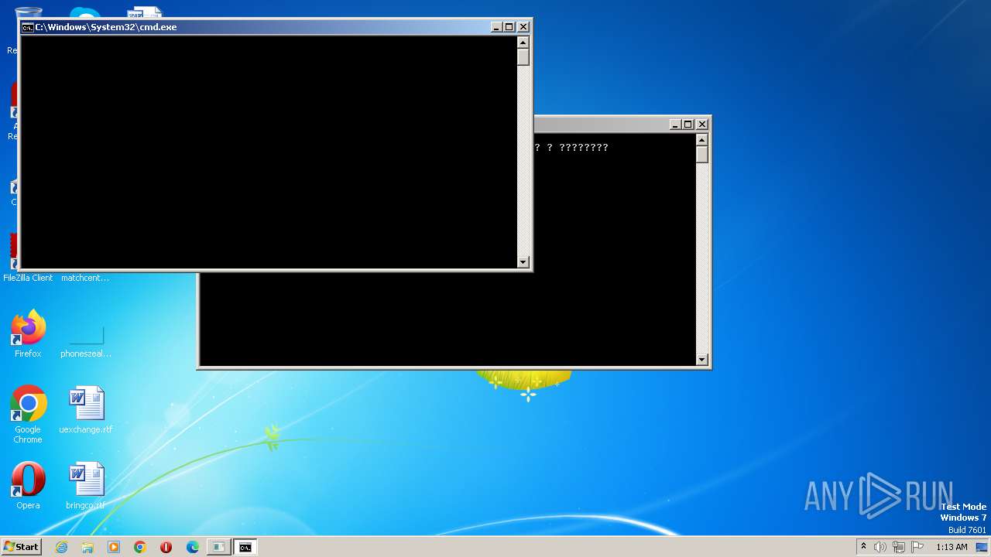Open the clock showing 1:13 AM
This screenshot has width=991, height=557.
(x=952, y=547)
